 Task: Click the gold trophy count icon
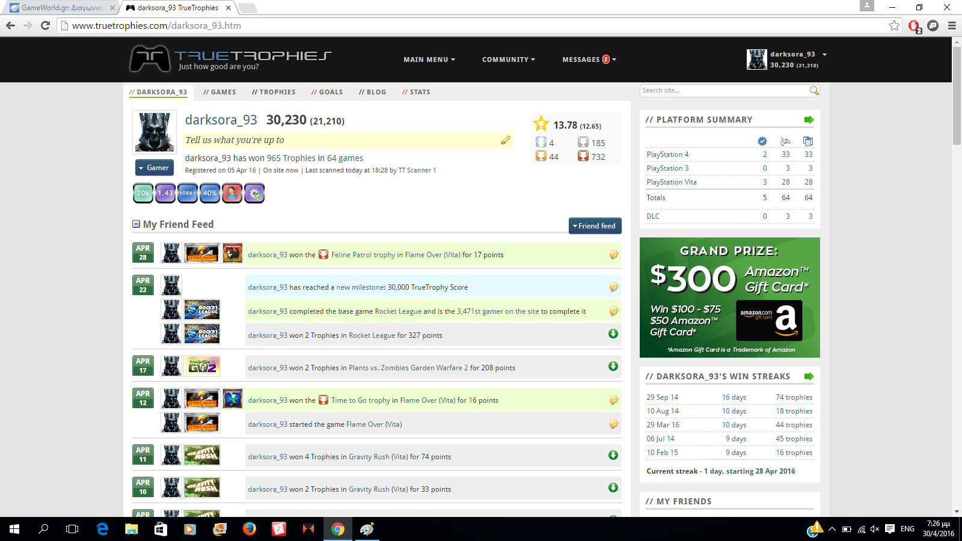(541, 156)
